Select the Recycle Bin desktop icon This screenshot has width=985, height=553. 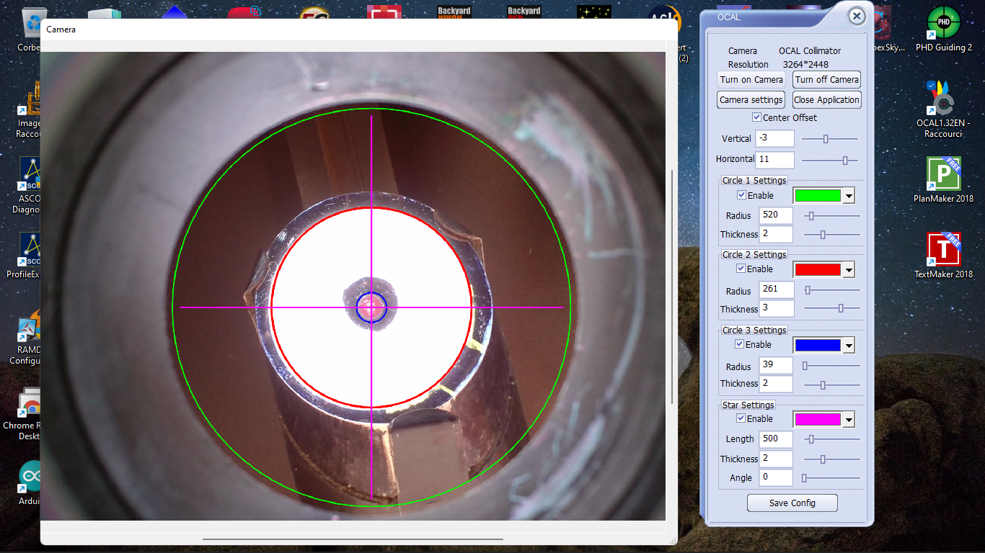[30, 29]
